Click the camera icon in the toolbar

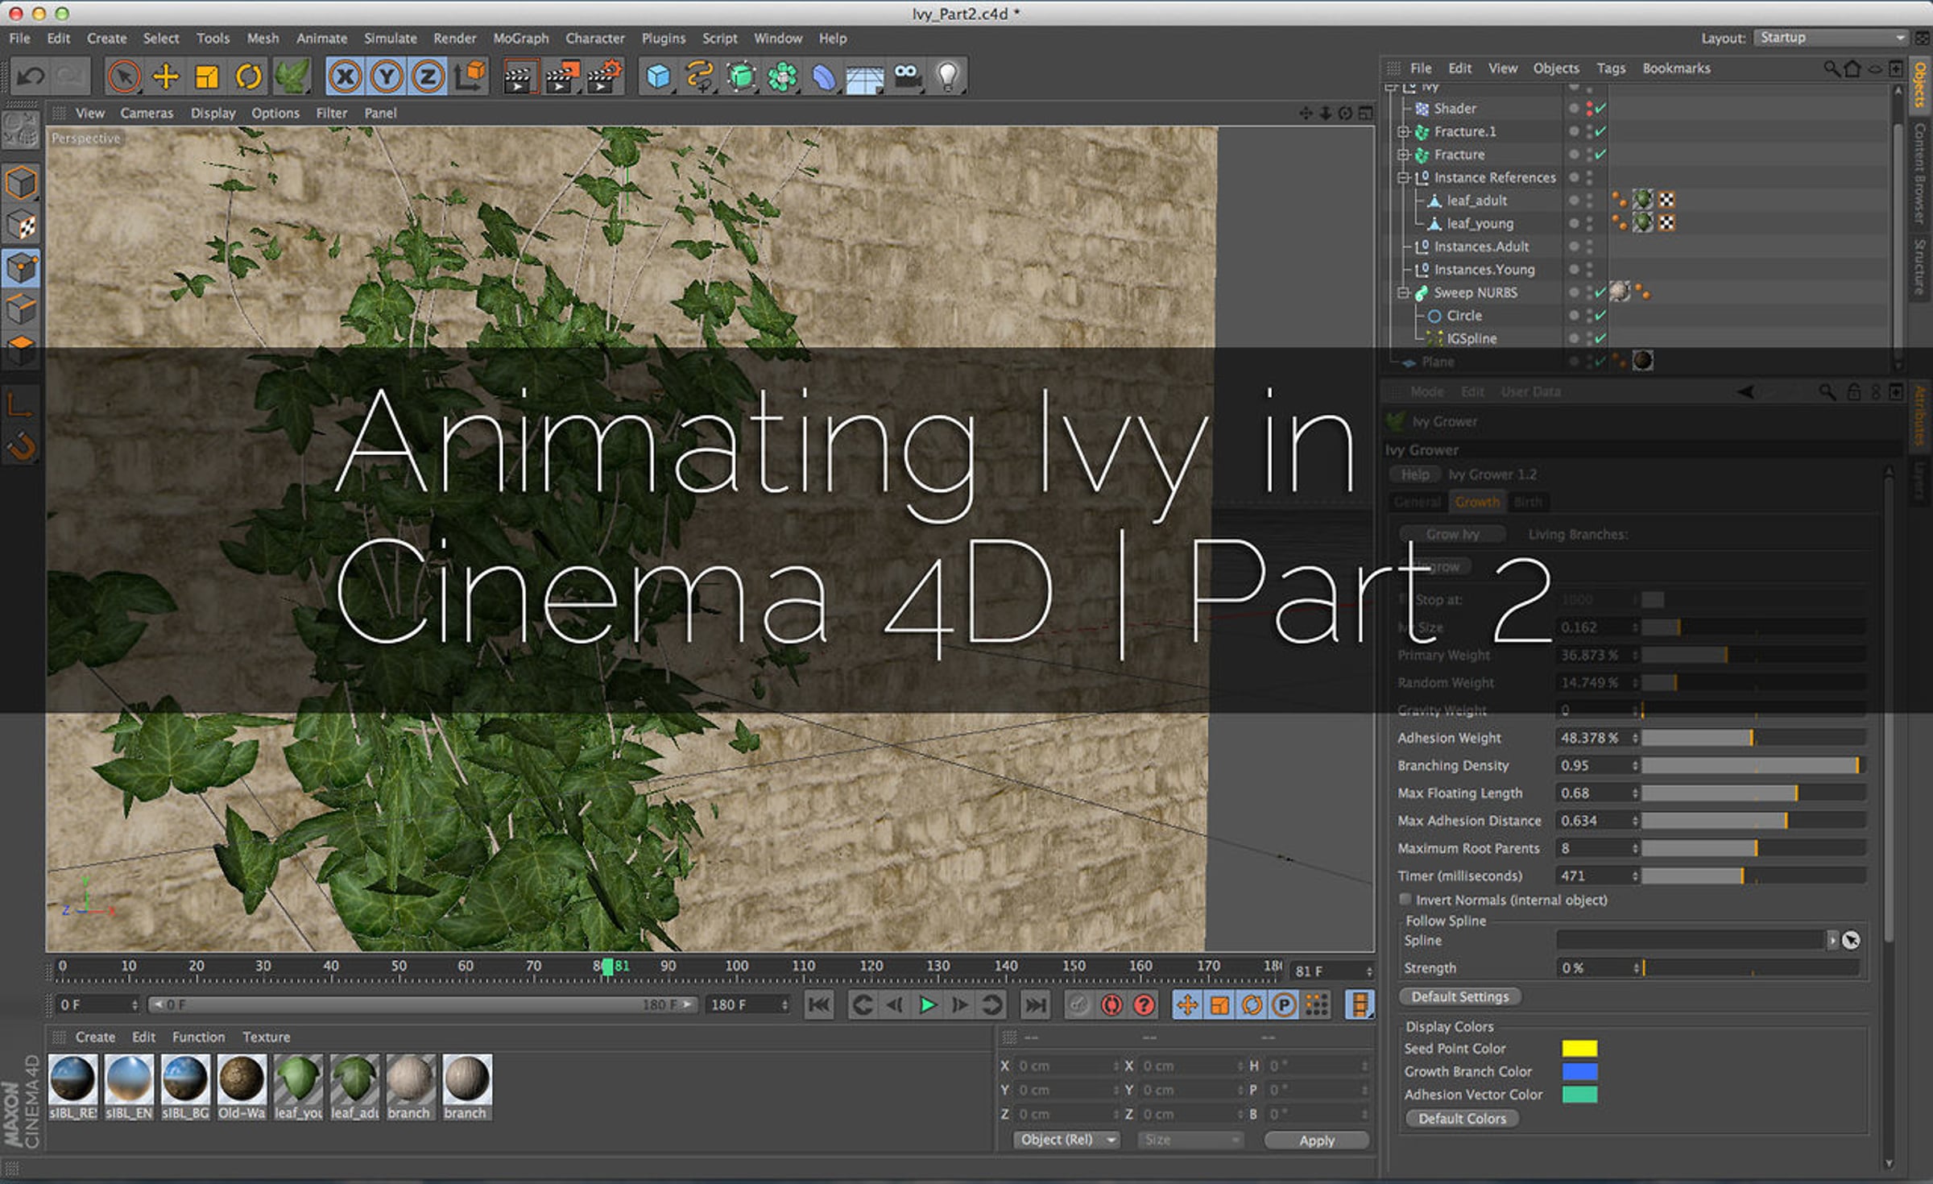(909, 75)
